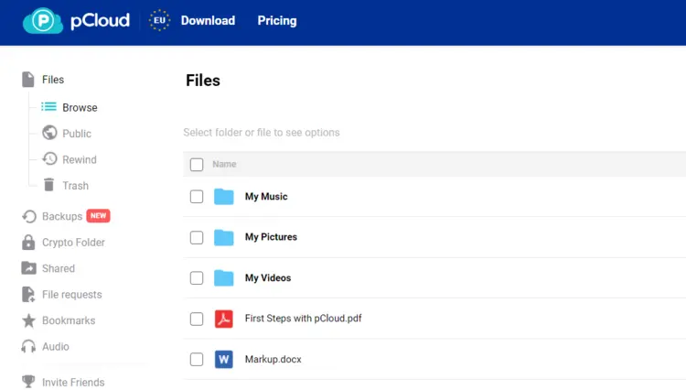The image size is (686, 390).
Task: Click the pCloud cloud logo icon
Action: coord(43,20)
